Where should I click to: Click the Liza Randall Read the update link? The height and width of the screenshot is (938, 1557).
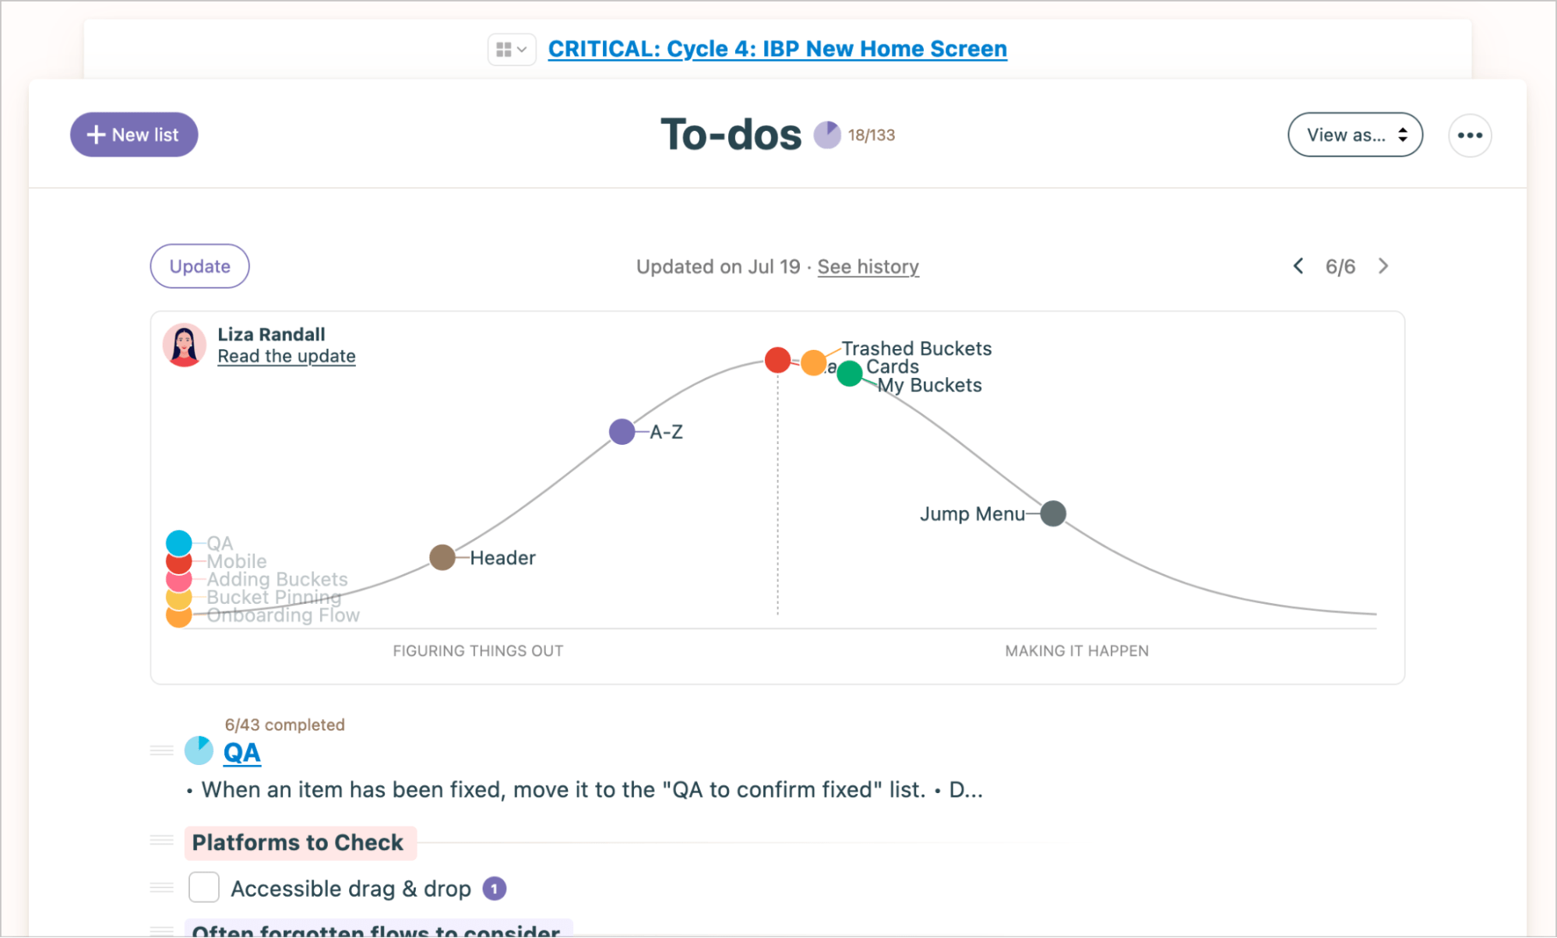286,356
